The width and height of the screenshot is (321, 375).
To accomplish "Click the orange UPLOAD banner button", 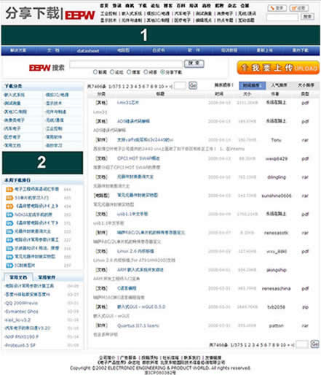I will point(278,67).
